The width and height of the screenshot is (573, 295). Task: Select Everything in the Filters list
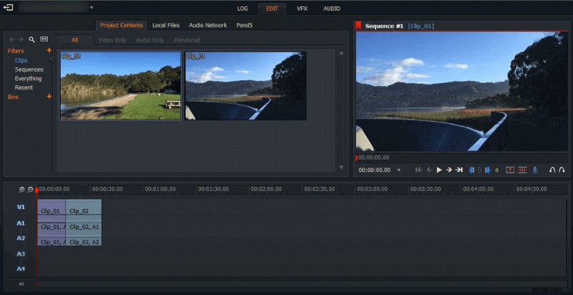[x=28, y=79]
